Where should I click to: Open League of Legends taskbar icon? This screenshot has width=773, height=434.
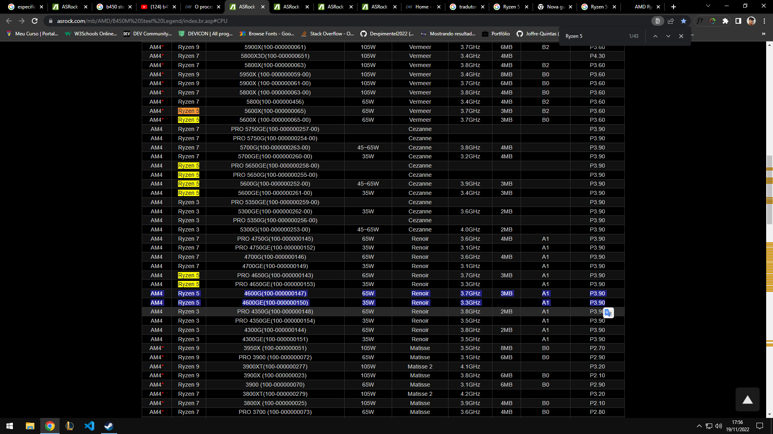(69, 426)
